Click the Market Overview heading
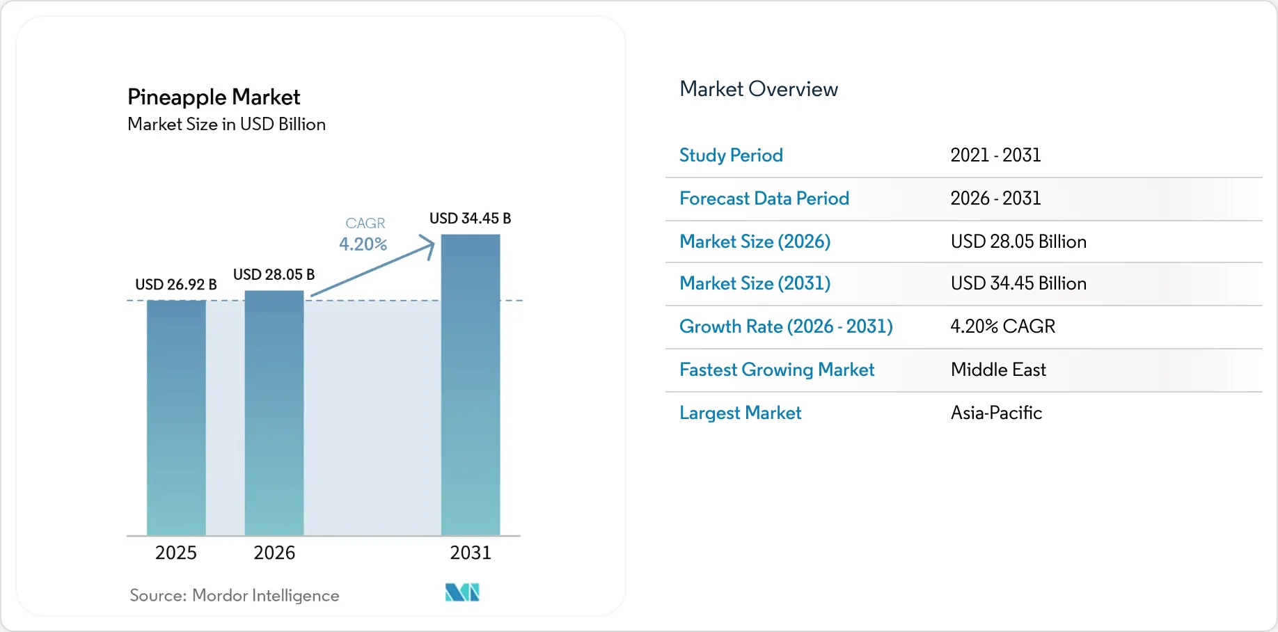This screenshot has width=1278, height=632. pos(759,89)
